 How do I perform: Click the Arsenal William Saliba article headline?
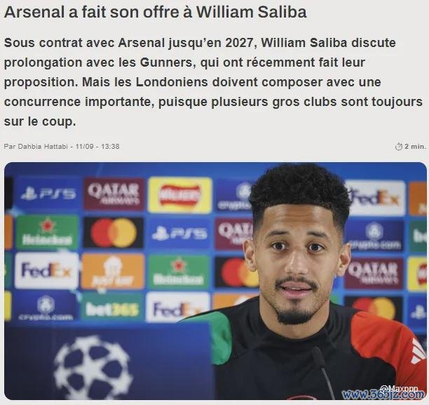155,12
